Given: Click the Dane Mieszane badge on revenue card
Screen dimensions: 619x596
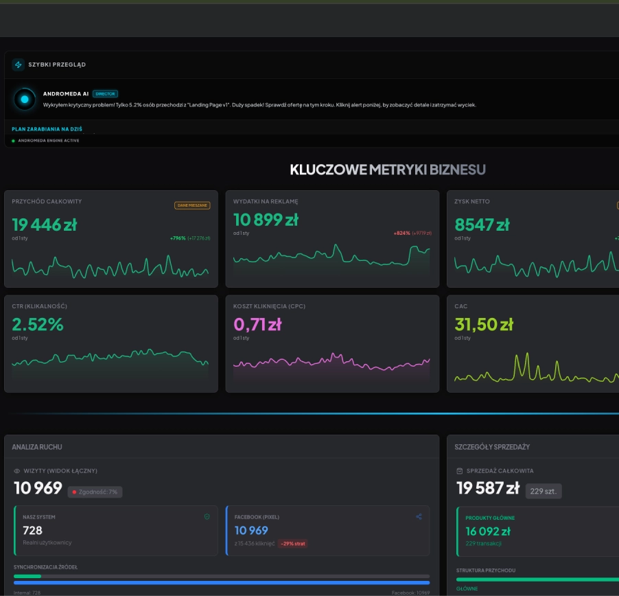Looking at the screenshot, I should [192, 205].
